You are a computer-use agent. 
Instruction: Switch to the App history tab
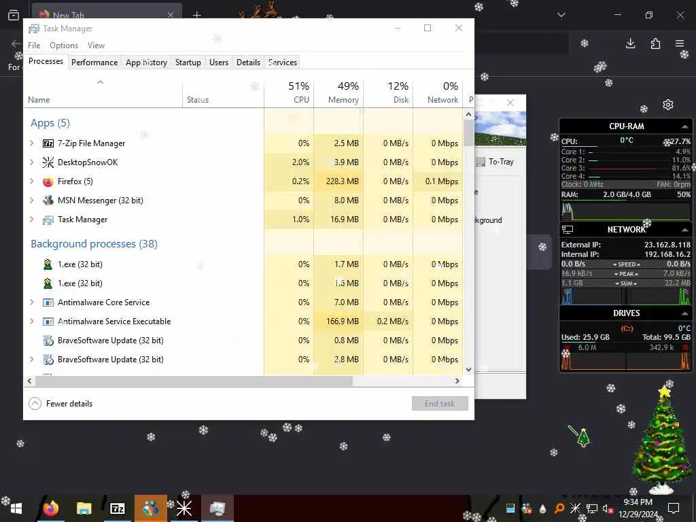click(147, 62)
